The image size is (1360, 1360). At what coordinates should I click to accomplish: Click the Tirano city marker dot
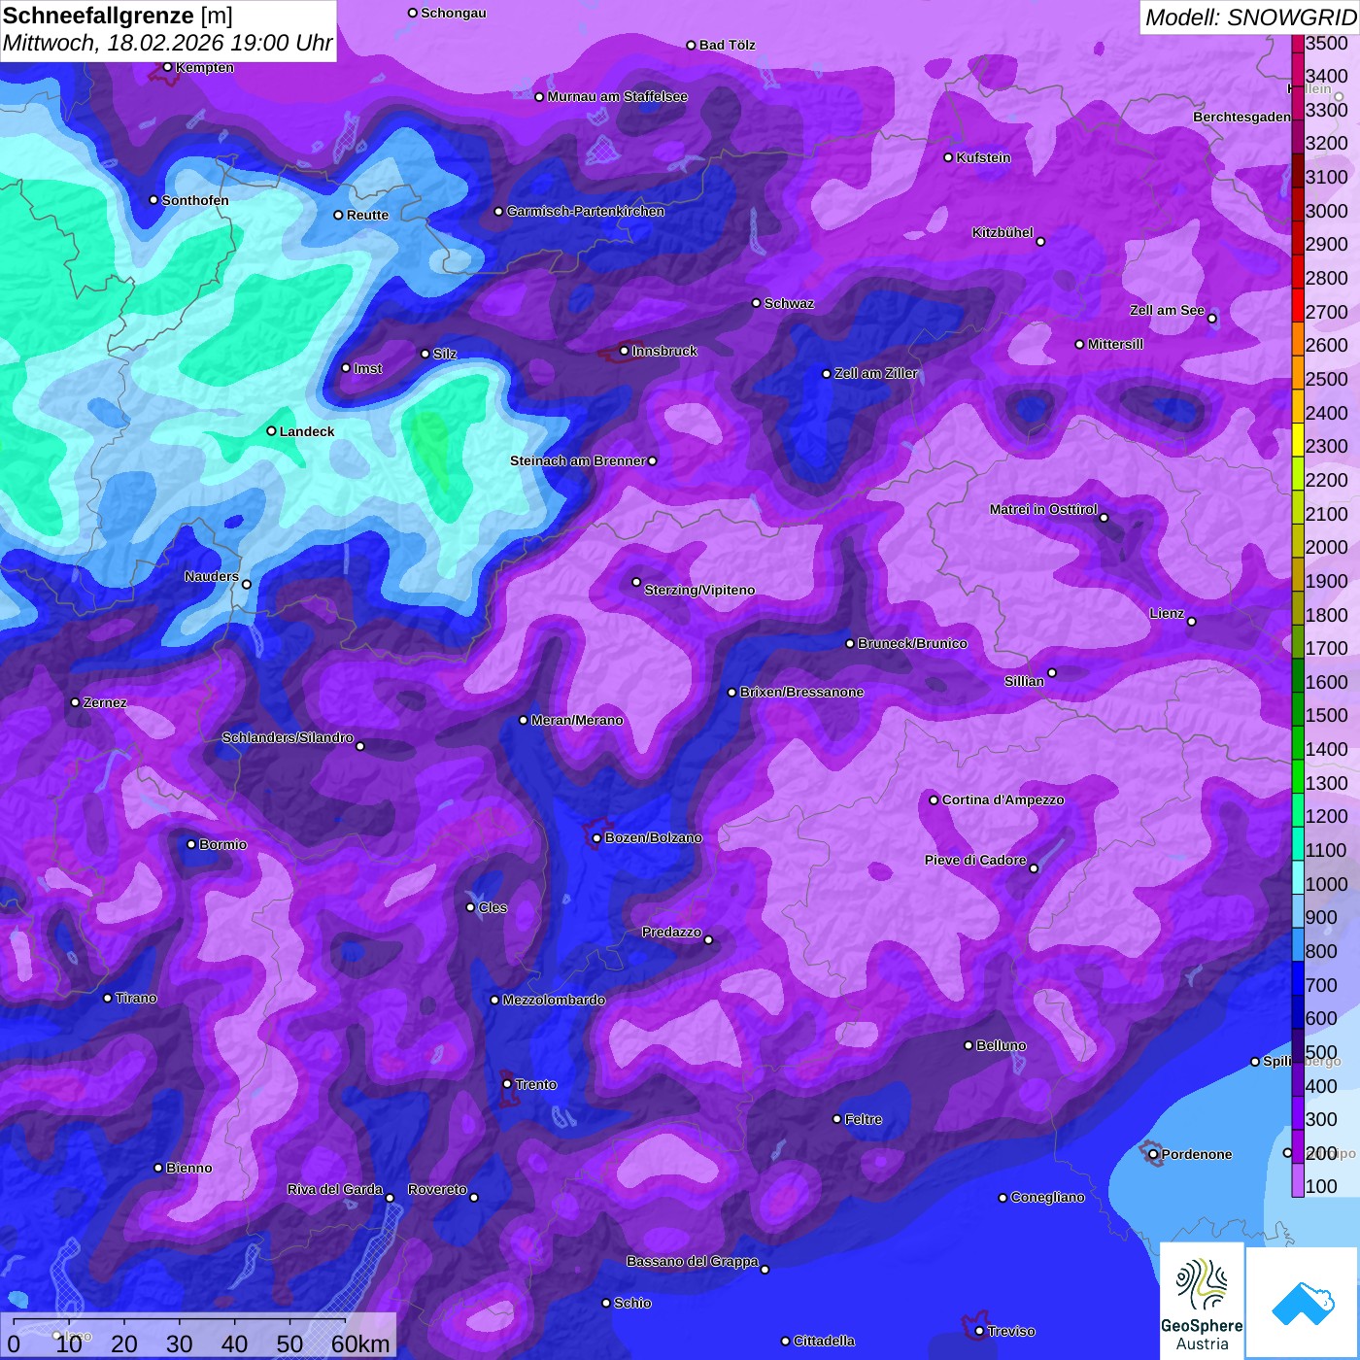tap(108, 998)
